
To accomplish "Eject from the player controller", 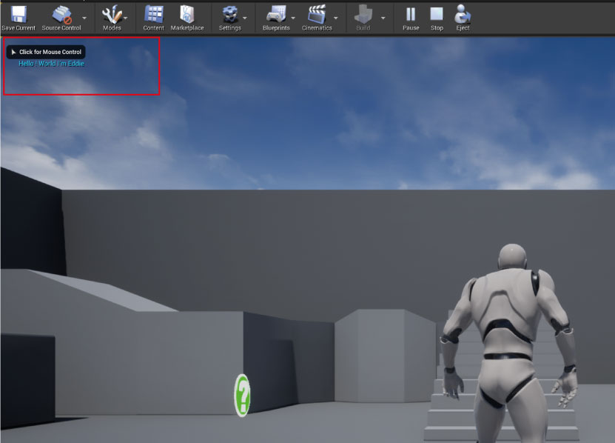I will click(463, 14).
